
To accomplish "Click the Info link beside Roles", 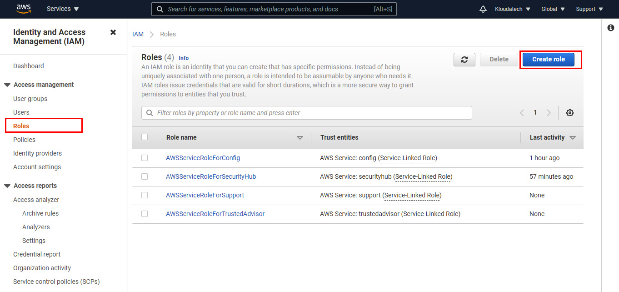I will pyautogui.click(x=184, y=58).
